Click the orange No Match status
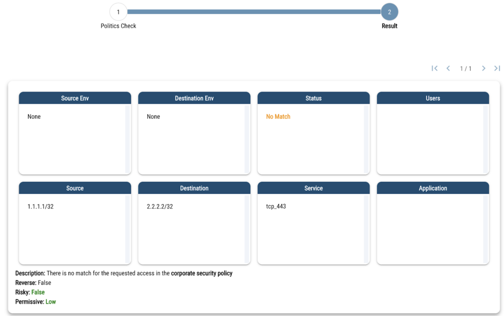This screenshot has height=316, width=504. pos(278,117)
